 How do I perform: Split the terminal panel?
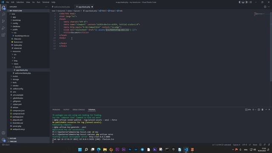coord(259,110)
